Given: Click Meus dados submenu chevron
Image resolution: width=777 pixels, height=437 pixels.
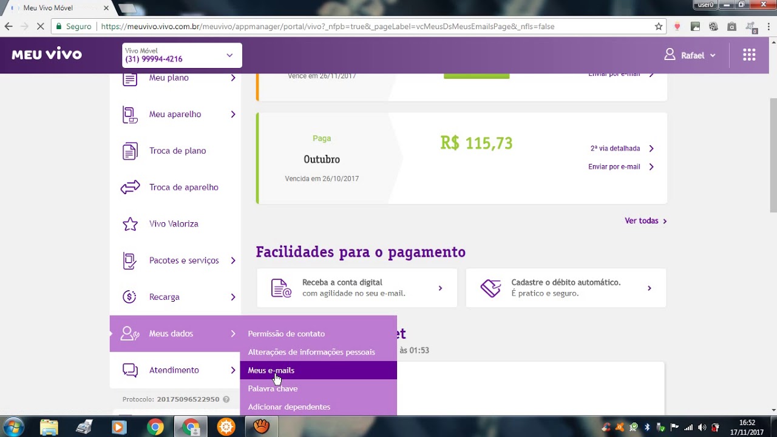Looking at the screenshot, I should pos(233,333).
